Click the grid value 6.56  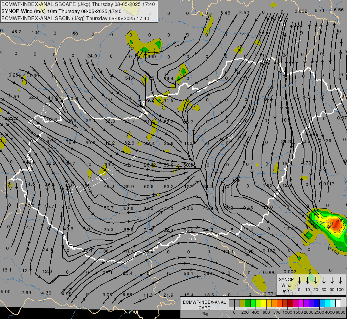[x=338, y=10]
